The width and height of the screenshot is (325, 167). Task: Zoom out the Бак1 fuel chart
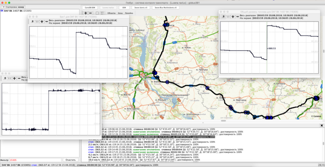pyautogui.click(x=47, y=22)
